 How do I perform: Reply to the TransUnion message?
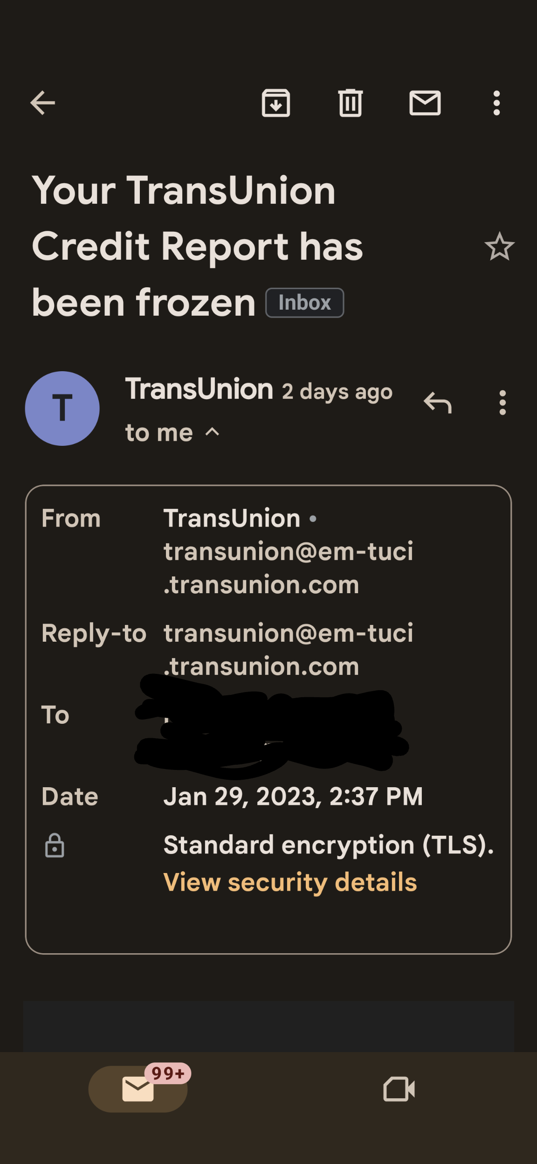437,402
